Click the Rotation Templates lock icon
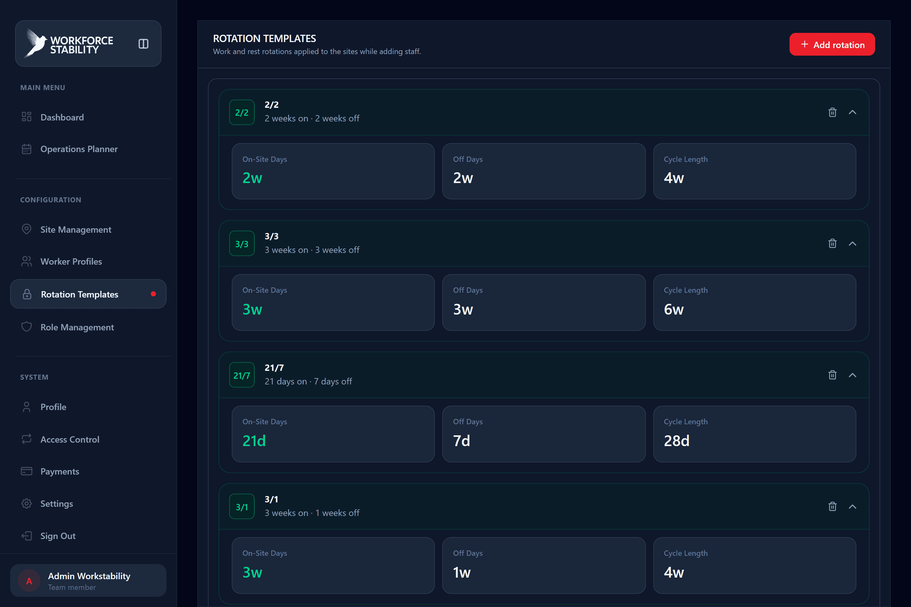 pyautogui.click(x=27, y=294)
